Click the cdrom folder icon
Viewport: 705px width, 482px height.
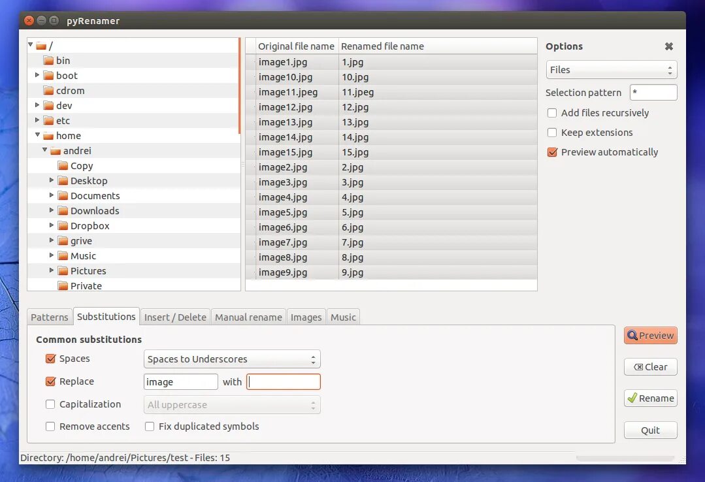click(48, 91)
